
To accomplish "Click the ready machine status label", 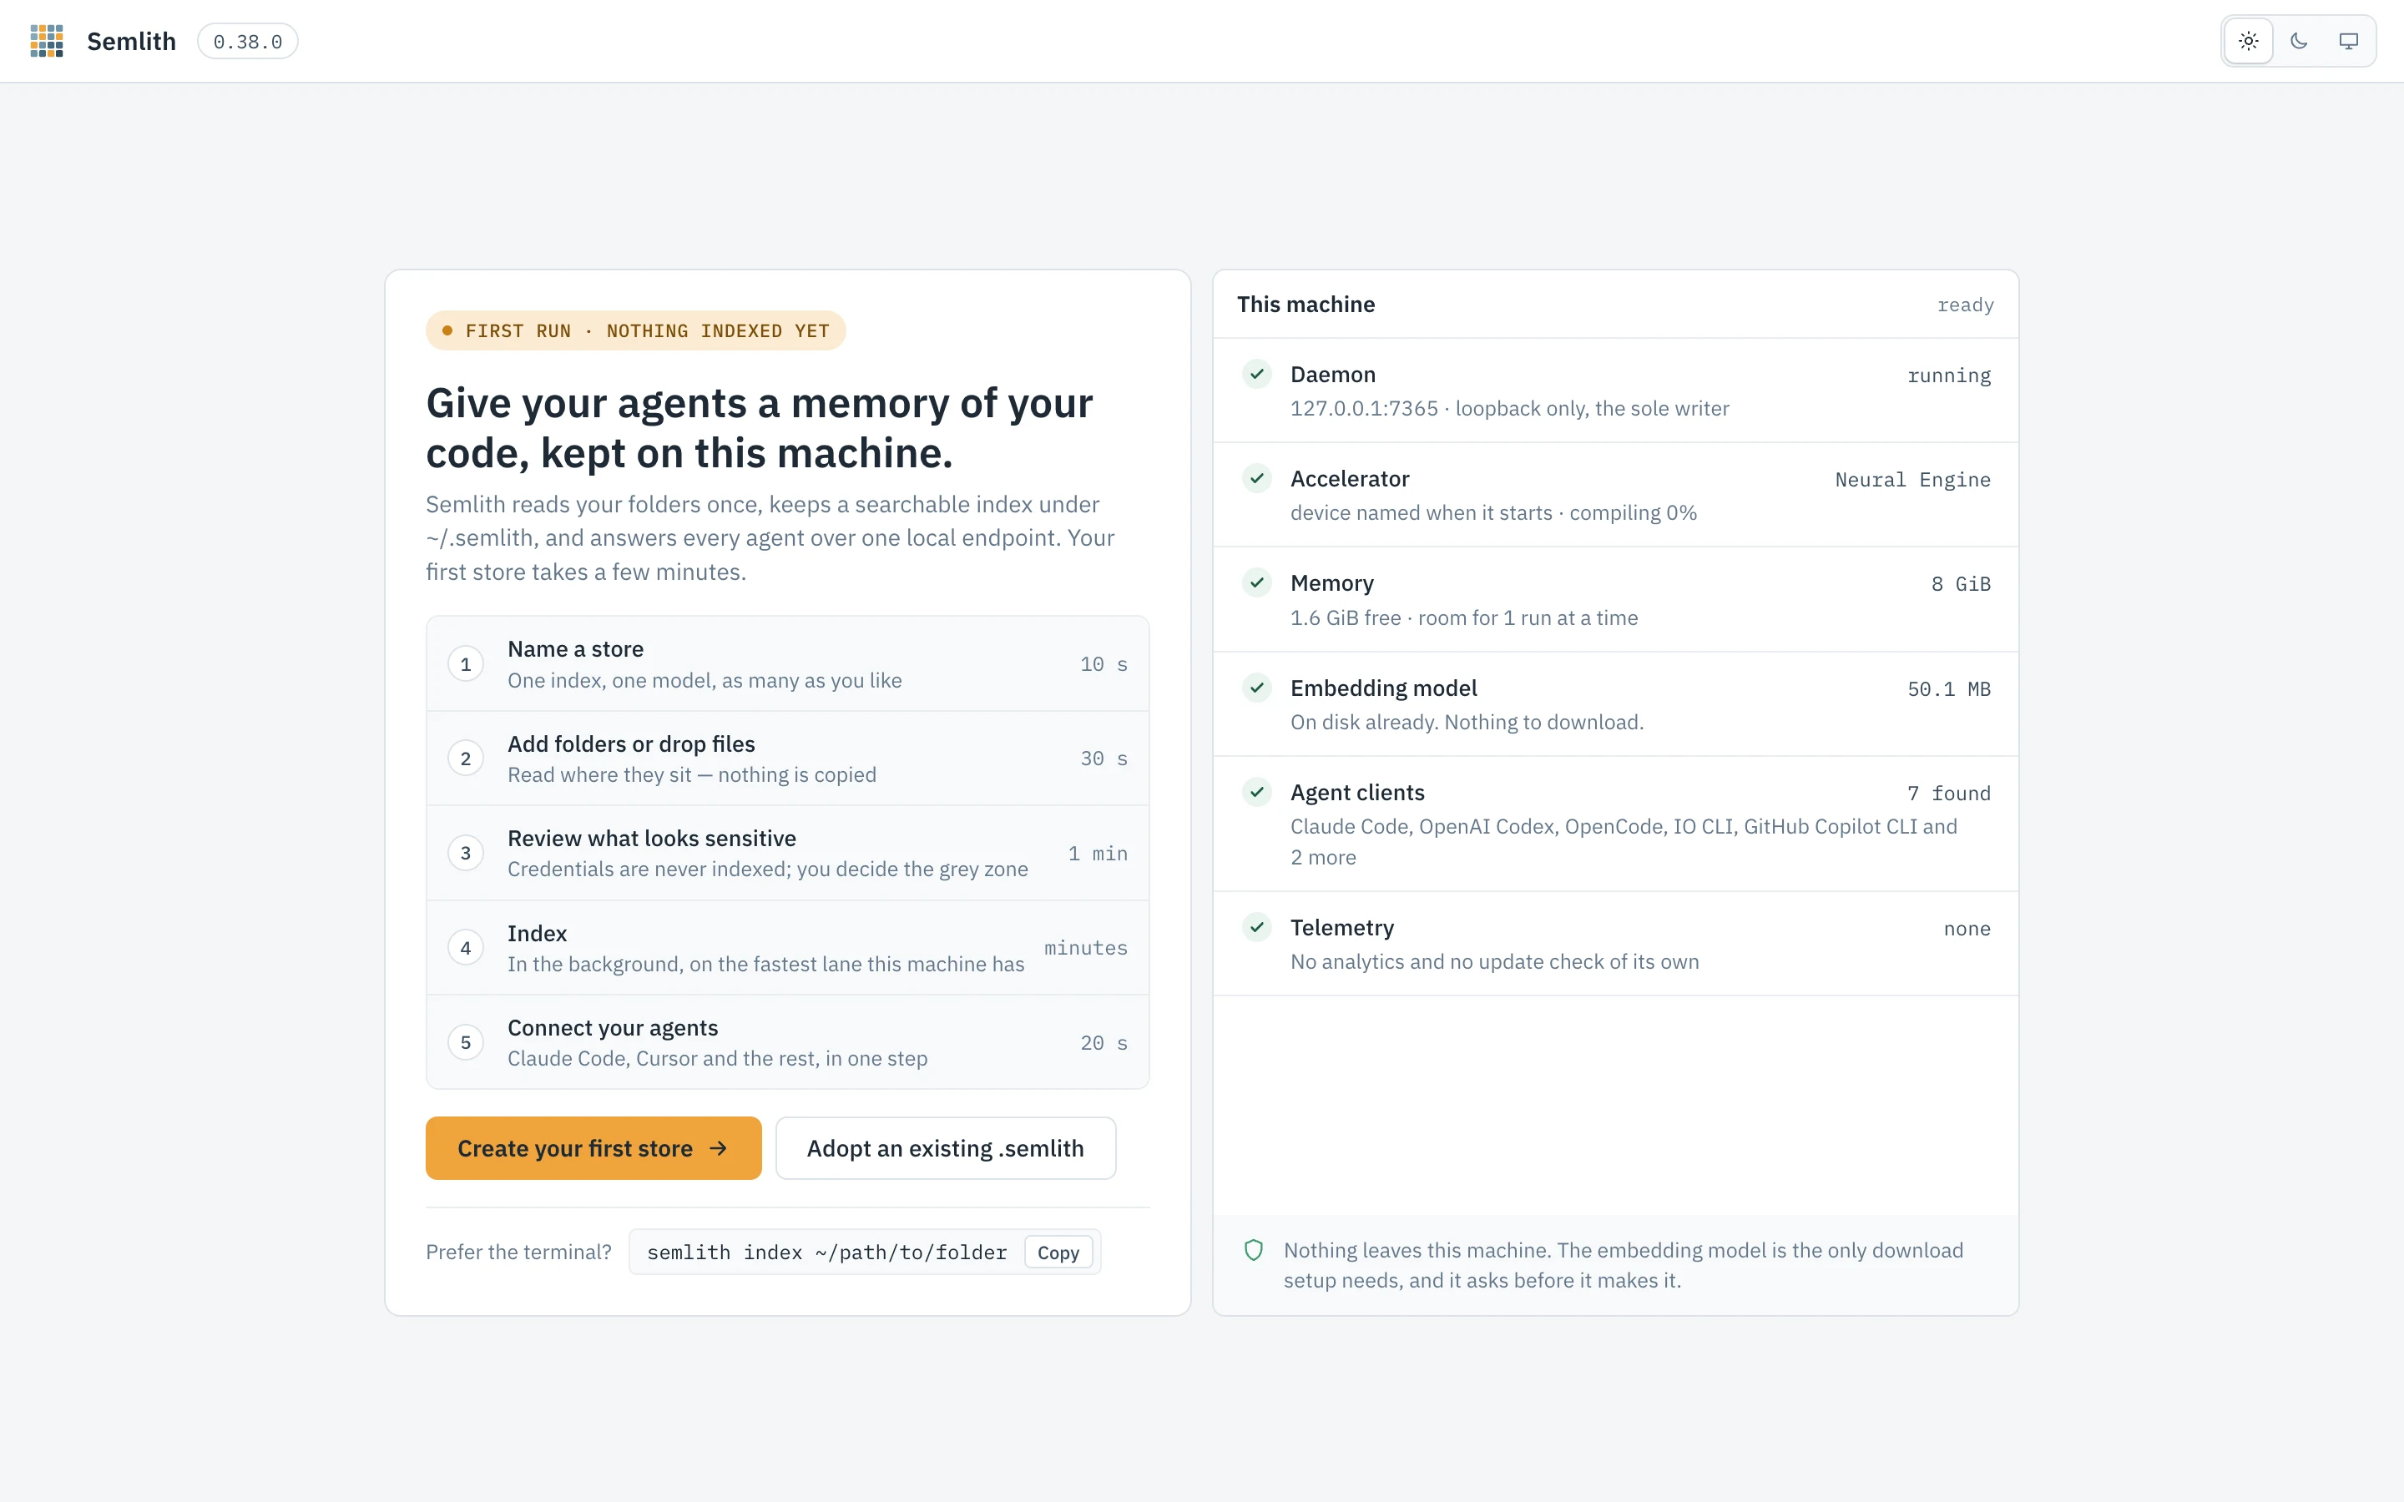I will point(1966,305).
